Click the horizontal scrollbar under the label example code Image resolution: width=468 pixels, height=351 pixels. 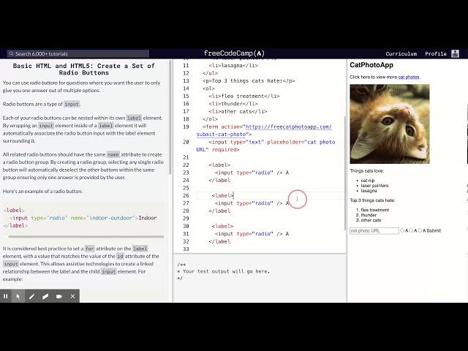pos(86,236)
